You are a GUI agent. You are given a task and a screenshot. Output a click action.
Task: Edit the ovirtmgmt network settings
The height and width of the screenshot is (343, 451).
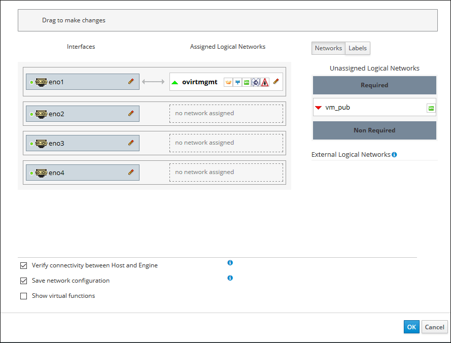point(276,82)
